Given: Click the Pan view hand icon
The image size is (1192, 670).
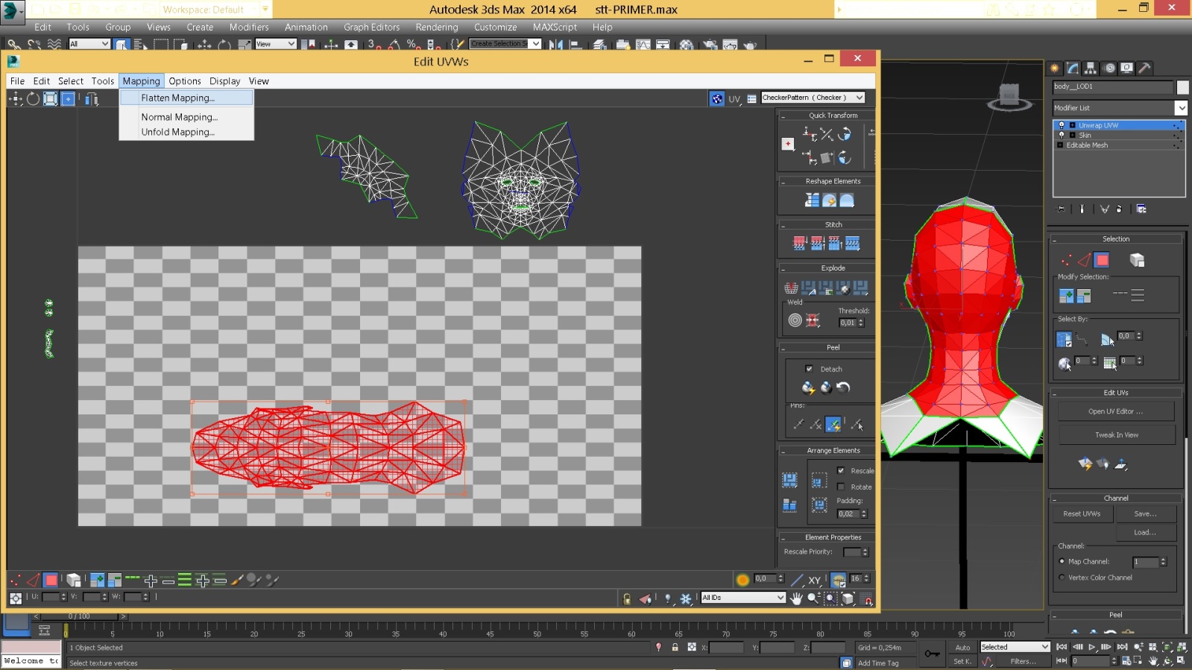Looking at the screenshot, I should pos(796,598).
